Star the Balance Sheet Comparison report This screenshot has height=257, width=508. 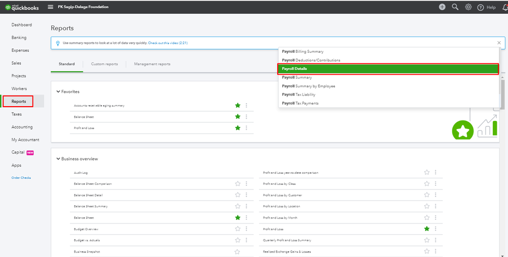(x=237, y=183)
